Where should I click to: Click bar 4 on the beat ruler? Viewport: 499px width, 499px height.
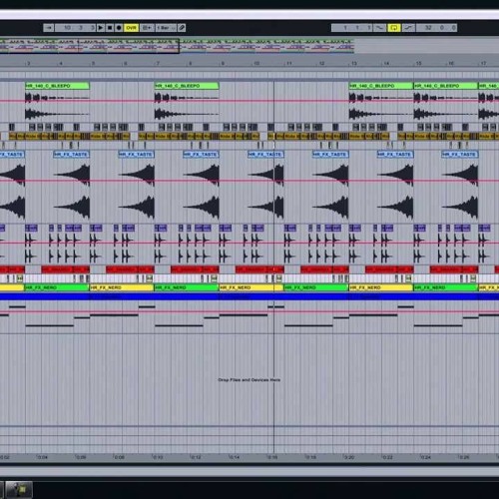(60, 63)
